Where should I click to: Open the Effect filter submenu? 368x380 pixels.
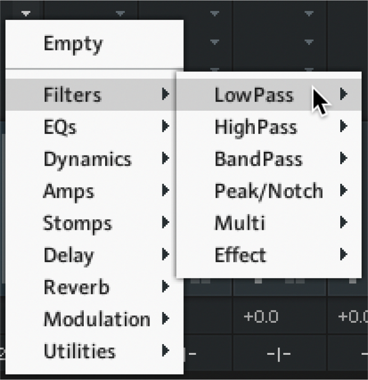click(240, 255)
